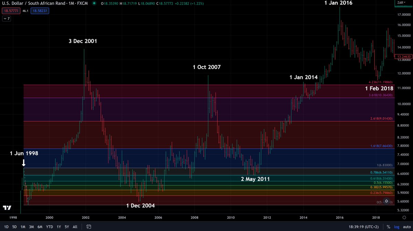Click the 3.618(10.36430) Fibonacci level label
The image size is (413, 231).
click(380, 95)
